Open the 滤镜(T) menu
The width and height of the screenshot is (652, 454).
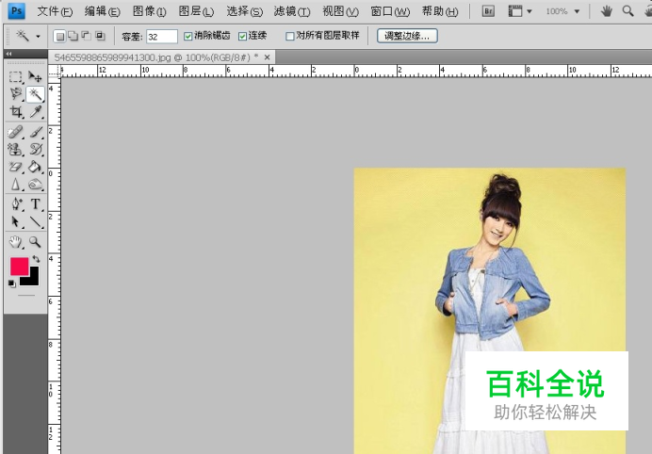tap(292, 11)
